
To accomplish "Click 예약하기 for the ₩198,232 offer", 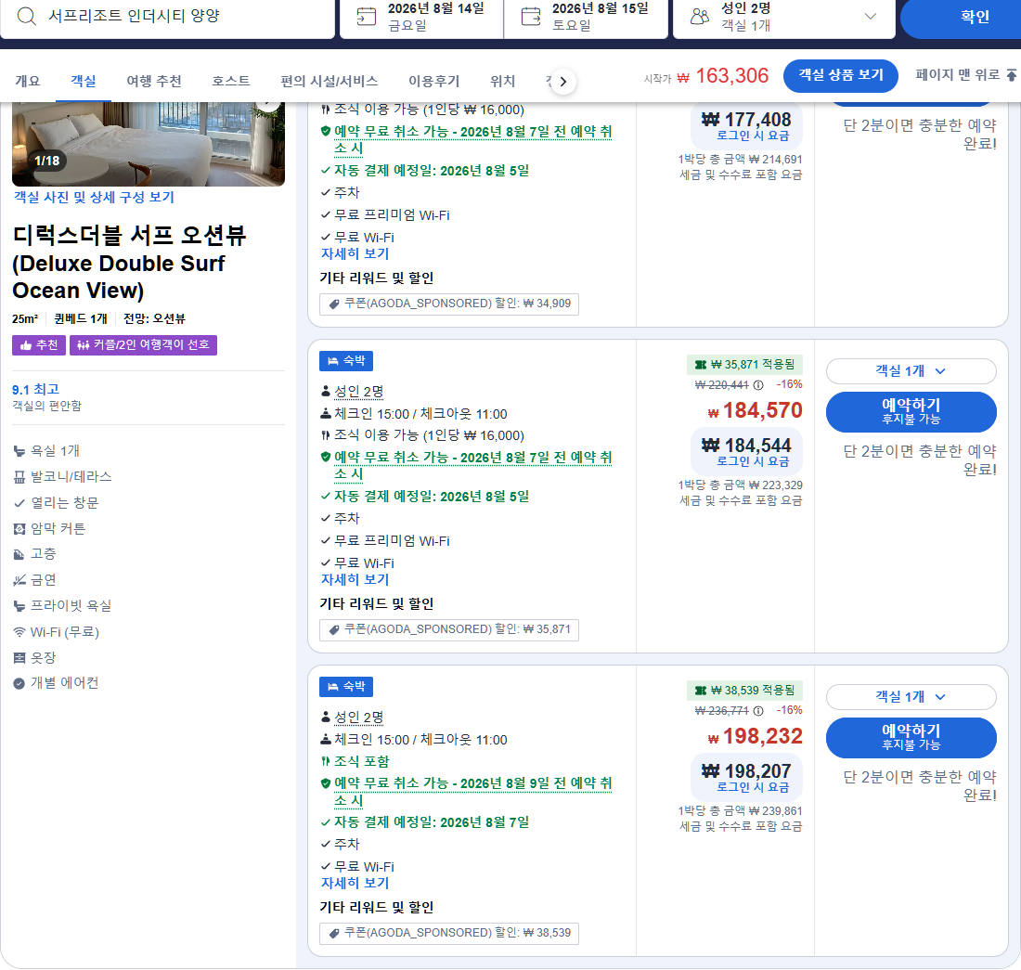I will [x=911, y=738].
